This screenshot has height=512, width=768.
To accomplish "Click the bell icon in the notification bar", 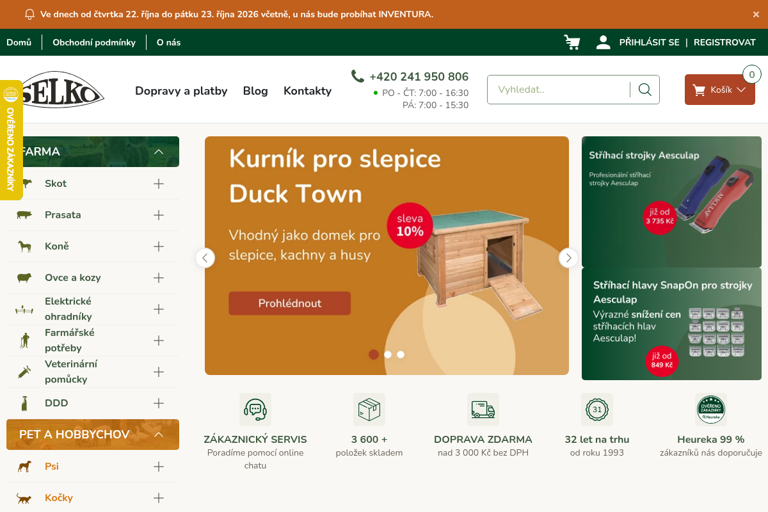I will 29,14.
